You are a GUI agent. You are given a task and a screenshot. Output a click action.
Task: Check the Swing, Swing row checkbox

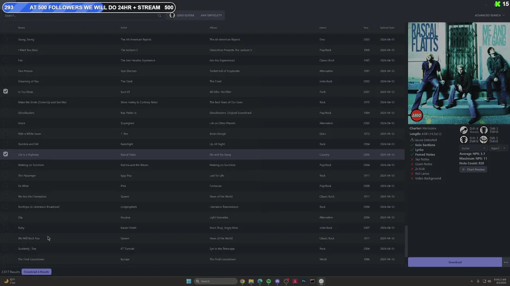6,39
